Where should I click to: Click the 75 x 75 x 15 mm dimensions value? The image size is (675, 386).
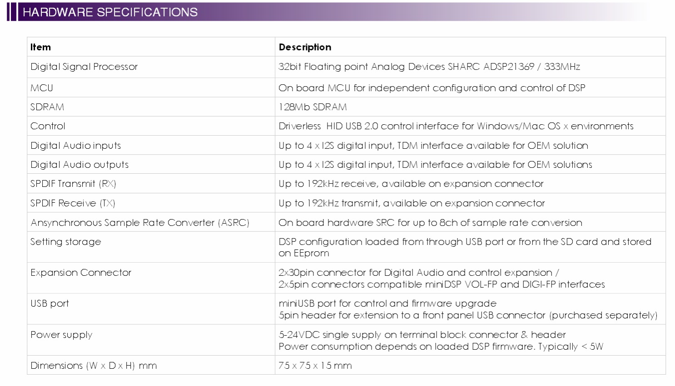315,366
